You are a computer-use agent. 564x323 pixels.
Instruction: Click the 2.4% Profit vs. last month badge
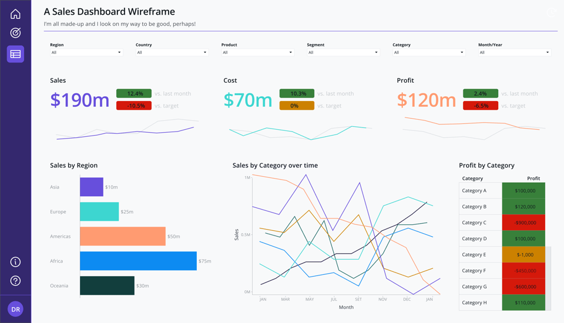(x=481, y=93)
